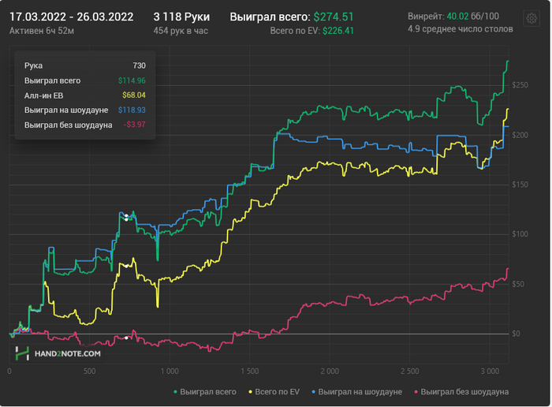Click the $250 label on the y-axis
Screen dimensions: 552x407
tap(520, 85)
